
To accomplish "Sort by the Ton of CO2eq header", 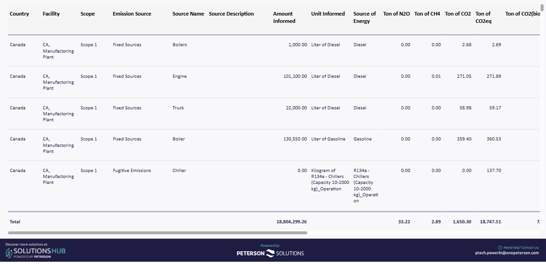I will tap(483, 17).
